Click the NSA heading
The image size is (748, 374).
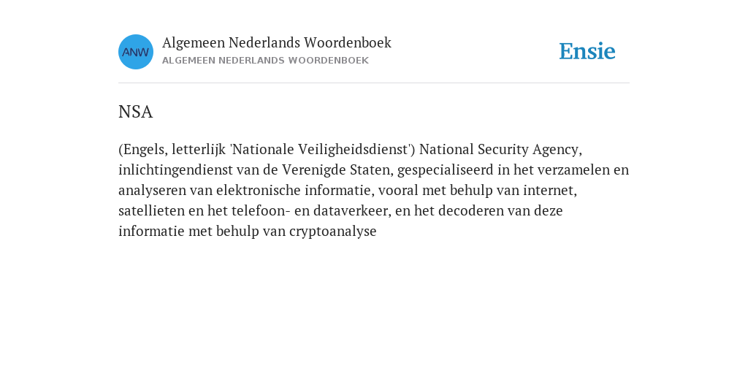coord(135,112)
